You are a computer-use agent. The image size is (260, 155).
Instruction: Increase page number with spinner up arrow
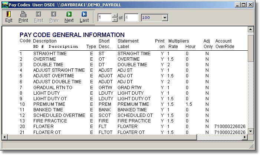click(x=115, y=16)
